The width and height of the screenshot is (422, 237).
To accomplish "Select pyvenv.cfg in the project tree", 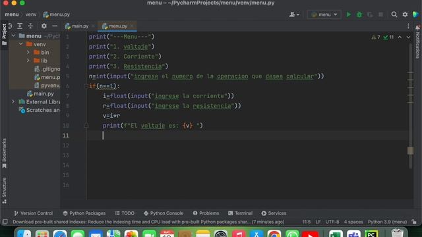I will click(47, 86).
